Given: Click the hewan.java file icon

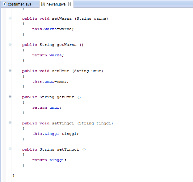Looking at the screenshot, I should (x=43, y=4).
